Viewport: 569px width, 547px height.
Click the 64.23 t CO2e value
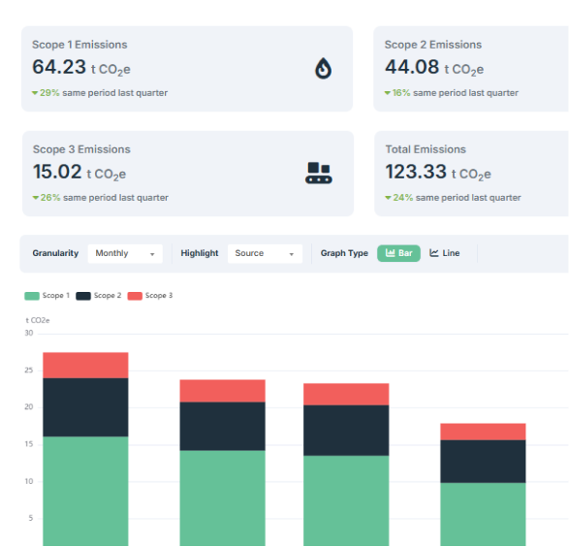click(x=81, y=67)
